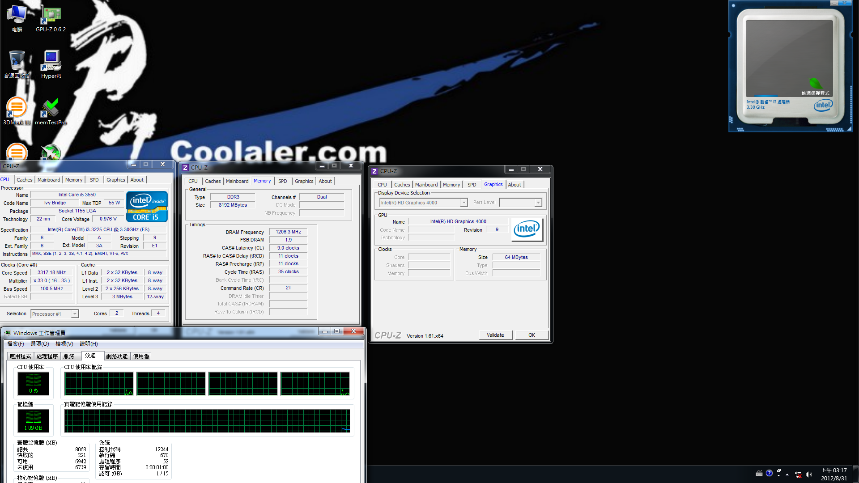Switch to 網路功能 tab in Task Manager
Image resolution: width=859 pixels, height=483 pixels.
[x=117, y=356]
